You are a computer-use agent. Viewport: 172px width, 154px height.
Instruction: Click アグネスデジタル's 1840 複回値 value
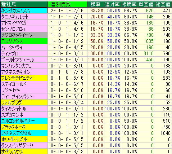click(166, 133)
